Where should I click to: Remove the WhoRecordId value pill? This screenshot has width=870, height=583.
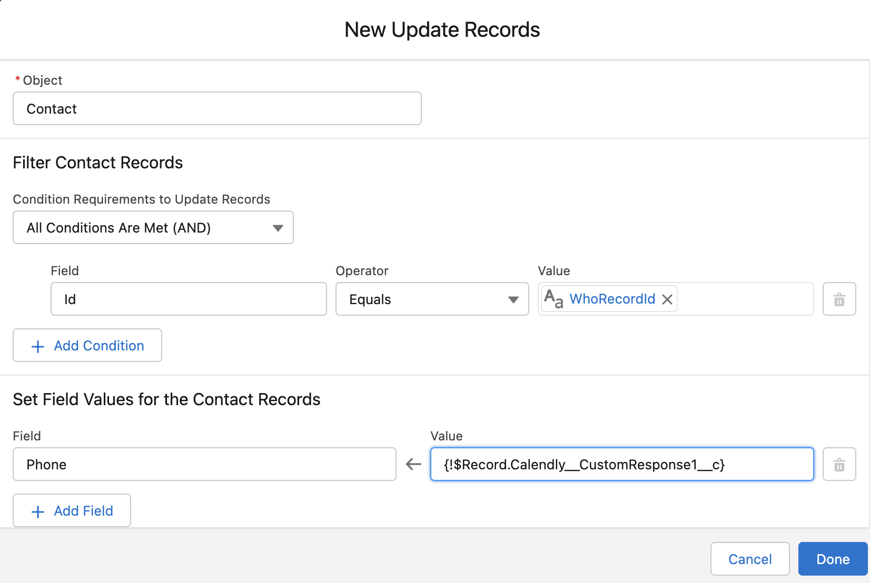click(x=667, y=299)
